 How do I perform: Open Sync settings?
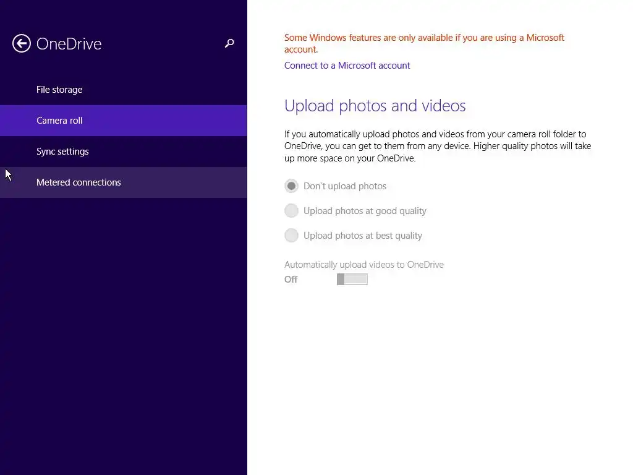coord(124,152)
